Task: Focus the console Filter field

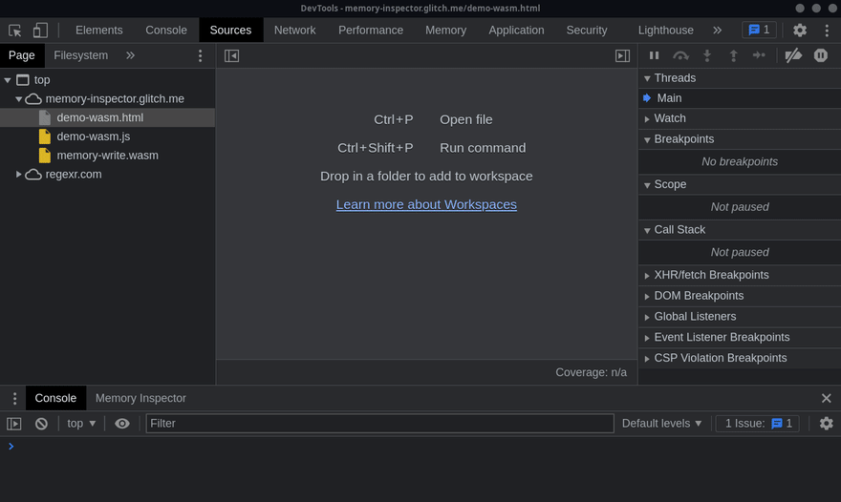Action: coord(379,424)
